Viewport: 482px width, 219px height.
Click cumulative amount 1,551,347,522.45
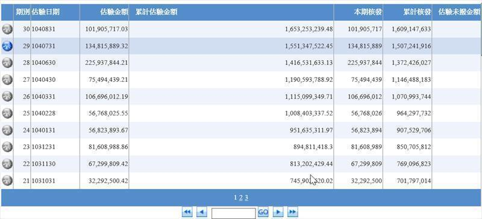[x=308, y=46]
